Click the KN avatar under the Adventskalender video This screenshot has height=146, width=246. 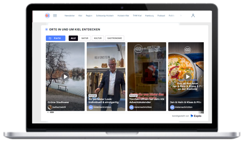click(131, 107)
